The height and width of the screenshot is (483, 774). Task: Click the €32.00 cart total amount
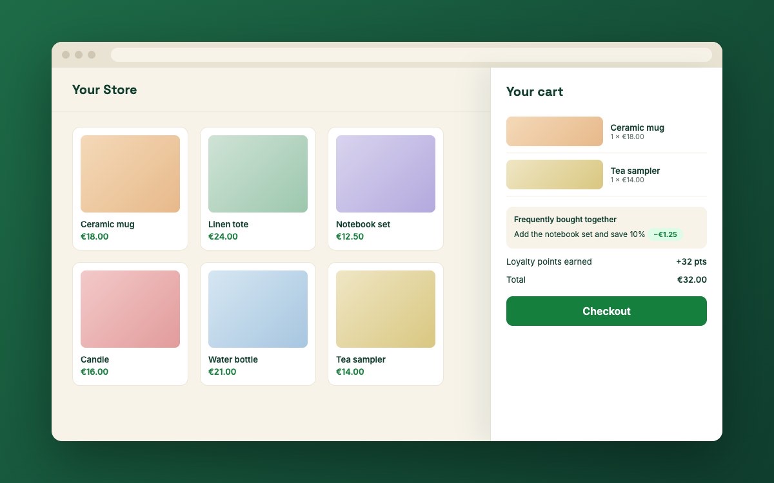(x=692, y=279)
